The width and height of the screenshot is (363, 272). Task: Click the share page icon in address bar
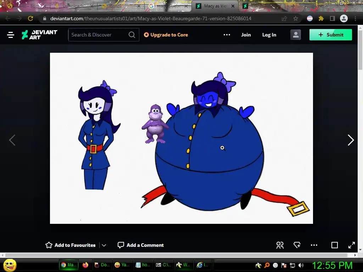pyautogui.click(x=284, y=18)
